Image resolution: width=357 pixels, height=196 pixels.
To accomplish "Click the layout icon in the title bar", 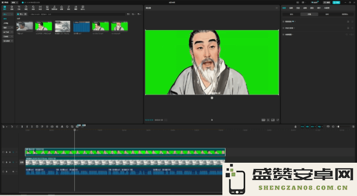I will coord(298,3).
